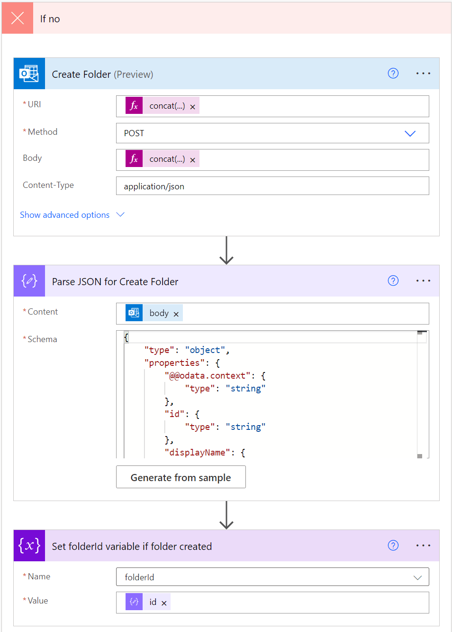Click the help icon on Parse JSON
Image resolution: width=452 pixels, height=632 pixels.
point(393,280)
